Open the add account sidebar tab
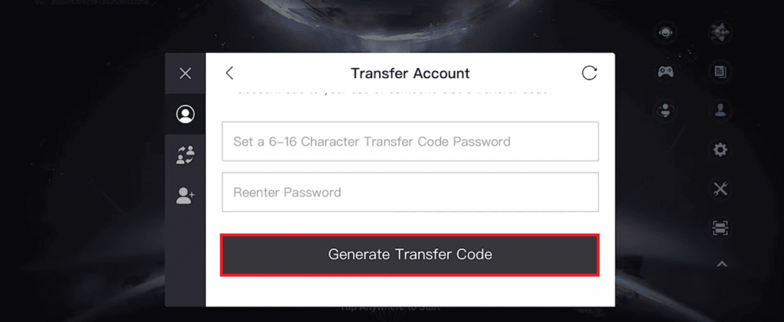The width and height of the screenshot is (784, 322). pyautogui.click(x=185, y=196)
